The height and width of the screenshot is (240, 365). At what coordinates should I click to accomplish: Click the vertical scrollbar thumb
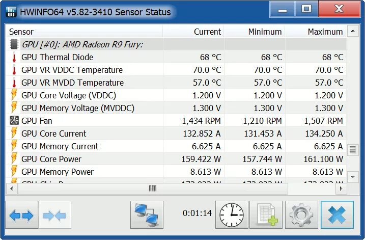tap(353, 150)
